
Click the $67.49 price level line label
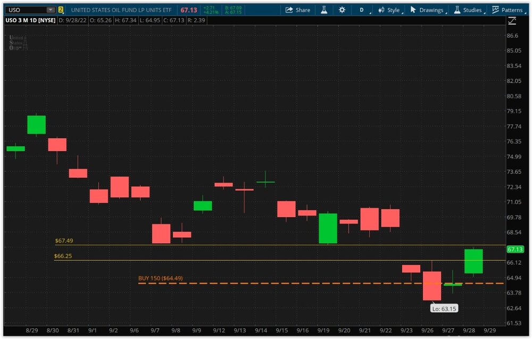(x=64, y=241)
